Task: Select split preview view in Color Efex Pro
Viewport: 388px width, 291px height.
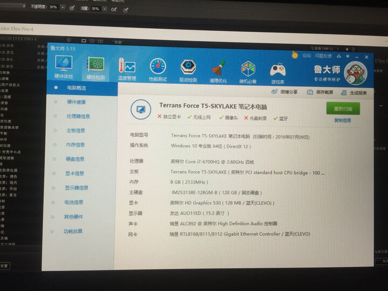Action: click(x=92, y=41)
